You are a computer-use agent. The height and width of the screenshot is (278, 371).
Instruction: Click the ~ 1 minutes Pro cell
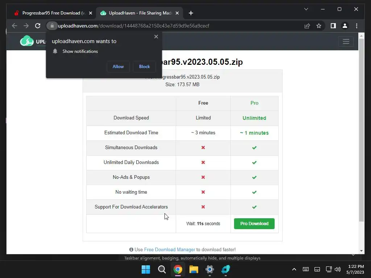point(254,133)
